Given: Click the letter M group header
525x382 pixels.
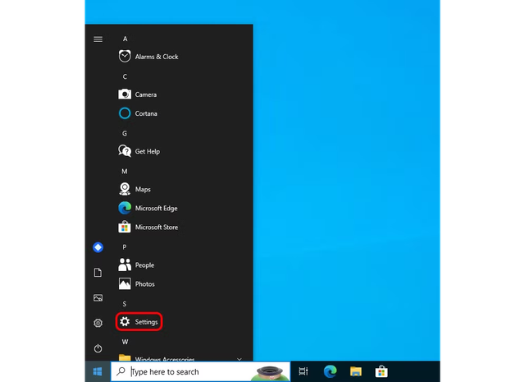Looking at the screenshot, I should tap(125, 171).
